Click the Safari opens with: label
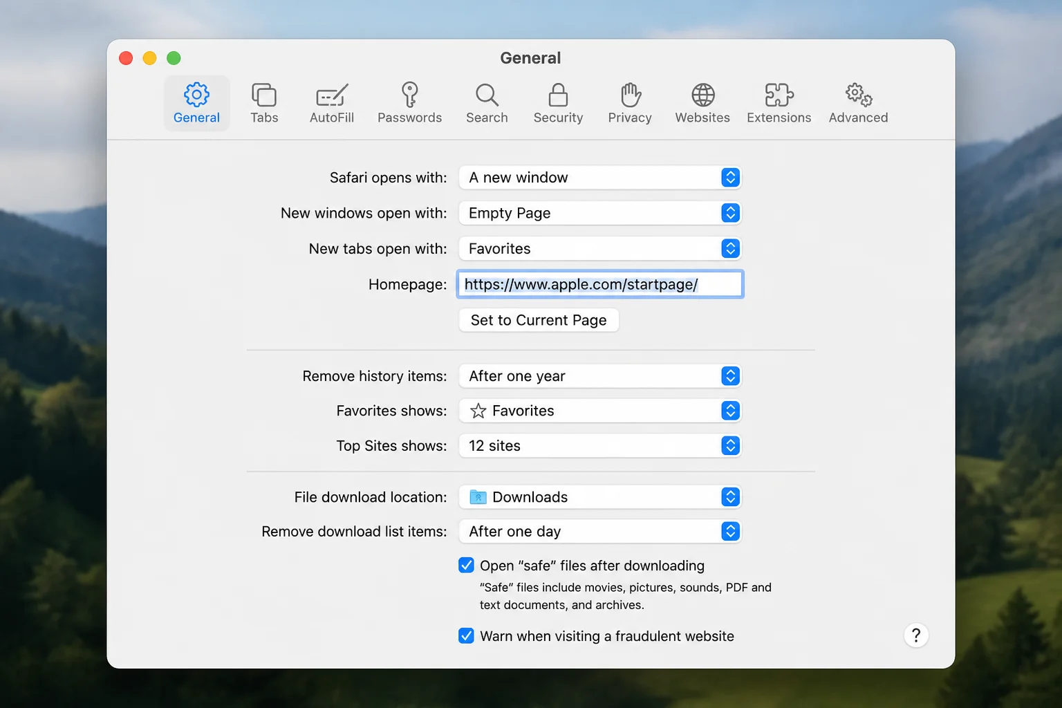Screen dimensions: 1062x708 coord(388,178)
